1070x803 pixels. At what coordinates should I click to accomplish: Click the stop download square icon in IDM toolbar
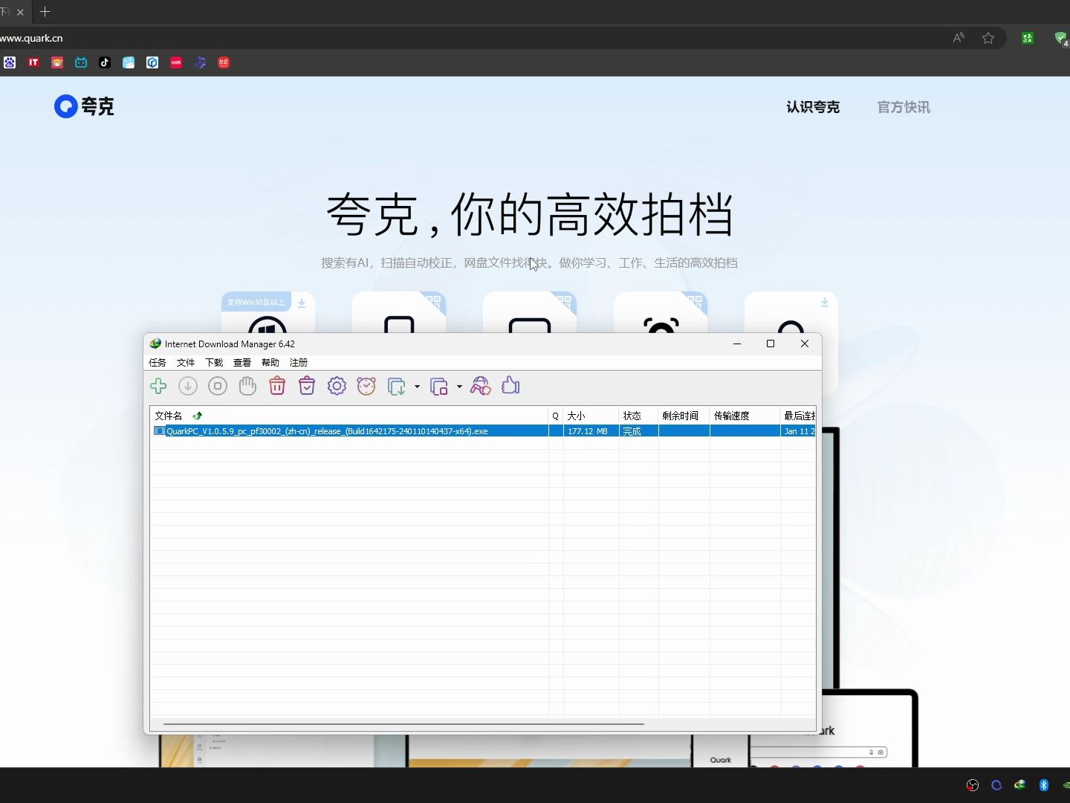pos(218,386)
